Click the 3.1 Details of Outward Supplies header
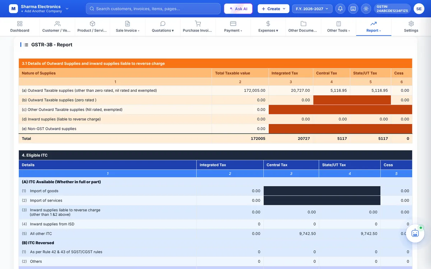 click(x=215, y=63)
